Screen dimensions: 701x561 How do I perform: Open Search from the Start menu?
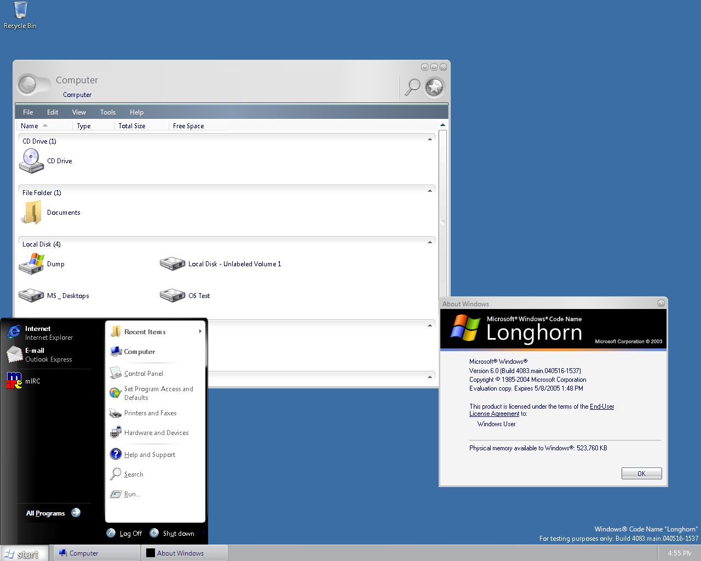tap(127, 474)
